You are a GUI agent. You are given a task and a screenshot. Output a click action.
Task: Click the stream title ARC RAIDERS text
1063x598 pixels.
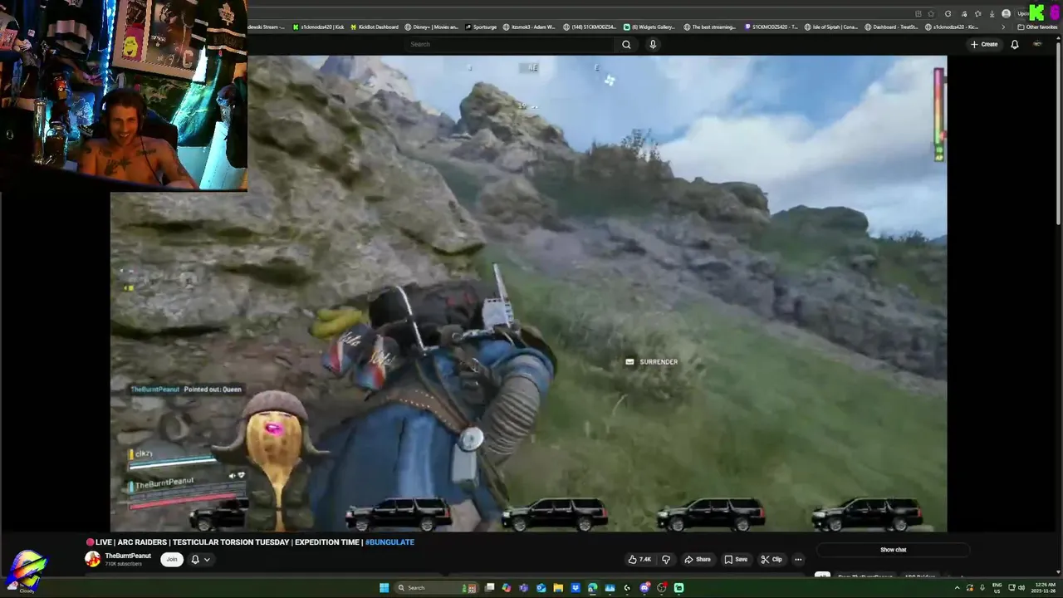click(x=142, y=542)
